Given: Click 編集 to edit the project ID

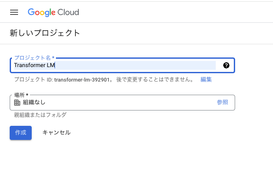Looking at the screenshot, I should tap(206, 79).
